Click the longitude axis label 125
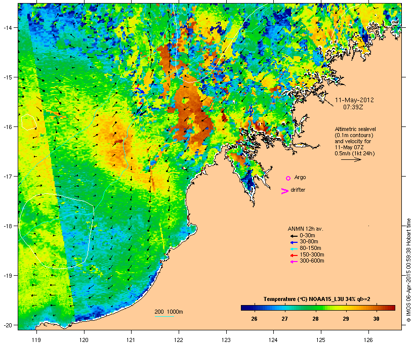Viewport: 415px width, 344px height. tap(321, 340)
